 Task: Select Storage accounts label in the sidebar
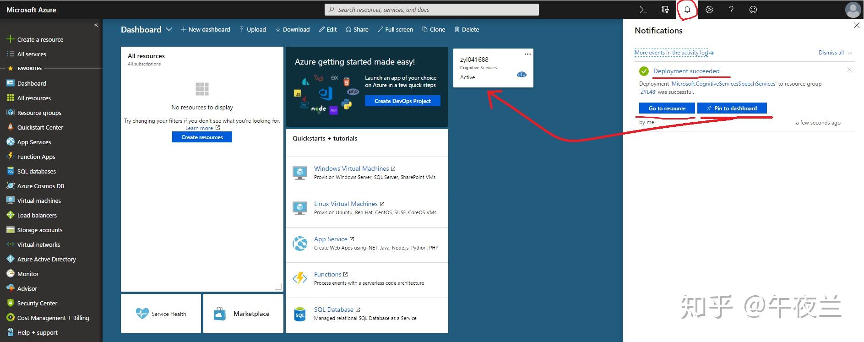click(40, 230)
